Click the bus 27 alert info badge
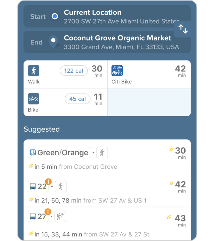This screenshot has height=241, width=215. (48, 212)
